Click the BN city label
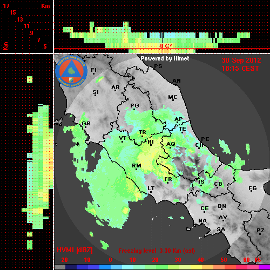The width and height of the screenshot is (270, 270). tap(222, 206)
